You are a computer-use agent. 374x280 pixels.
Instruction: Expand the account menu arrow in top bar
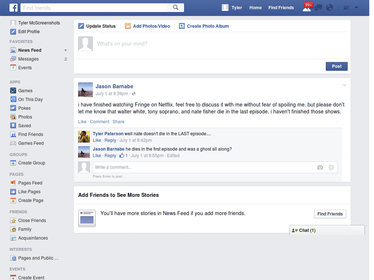[356, 8]
